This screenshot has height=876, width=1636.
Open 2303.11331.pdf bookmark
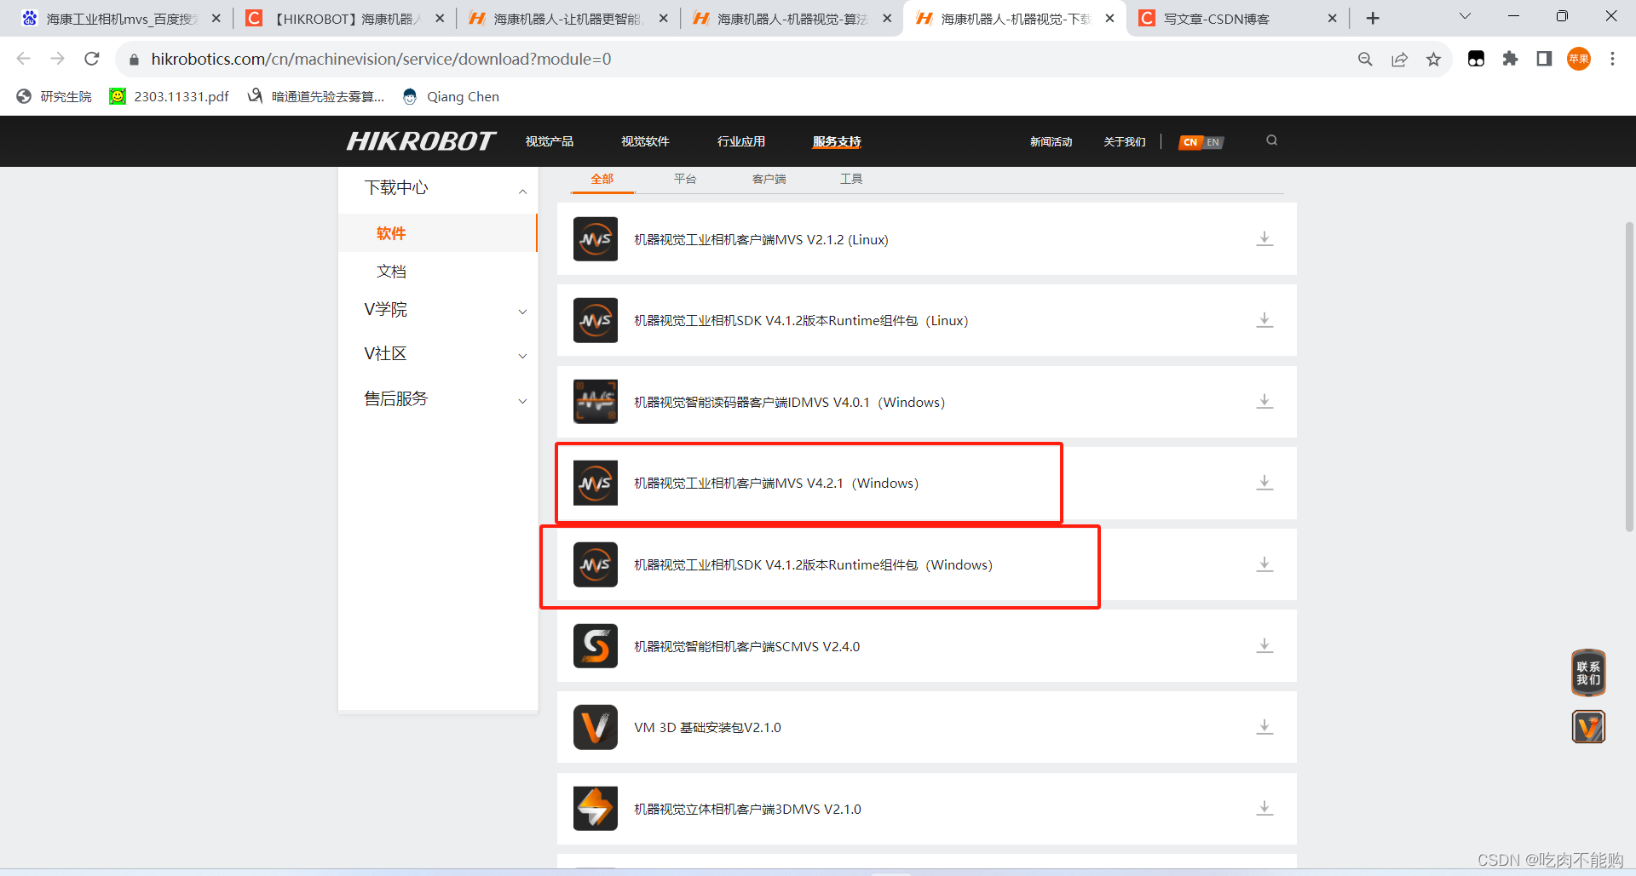170,96
